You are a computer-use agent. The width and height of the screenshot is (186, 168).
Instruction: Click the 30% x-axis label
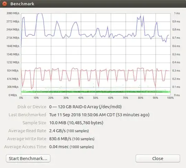click(66, 98)
